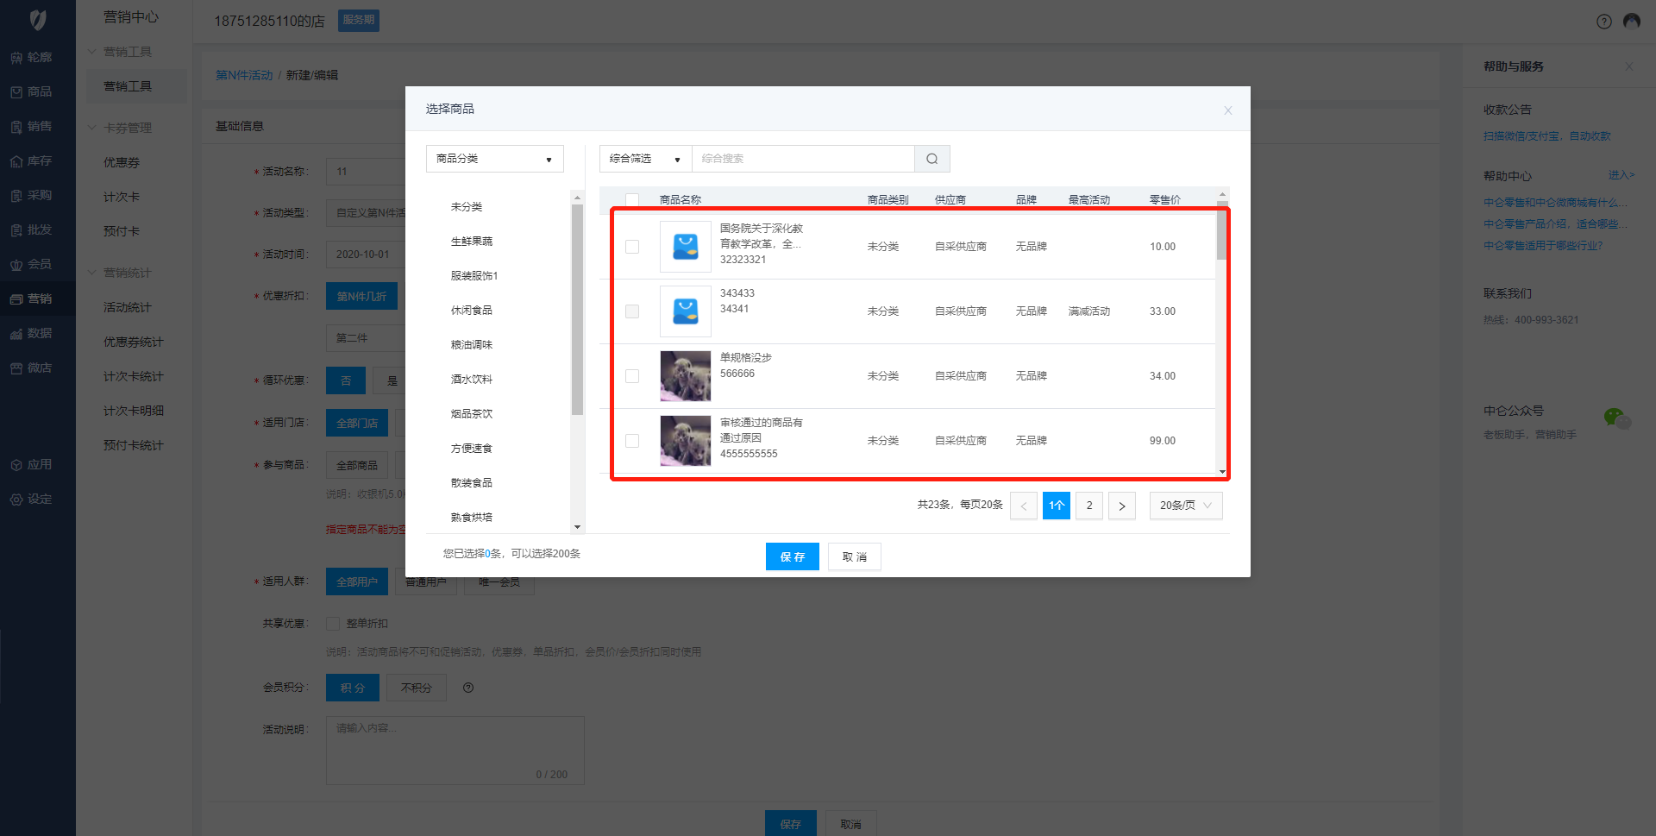
Task: Check the box for product 343433
Action: 632,311
